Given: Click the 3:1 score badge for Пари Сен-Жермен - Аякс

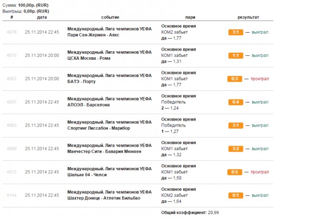Looking at the screenshot, I should [x=235, y=32].
